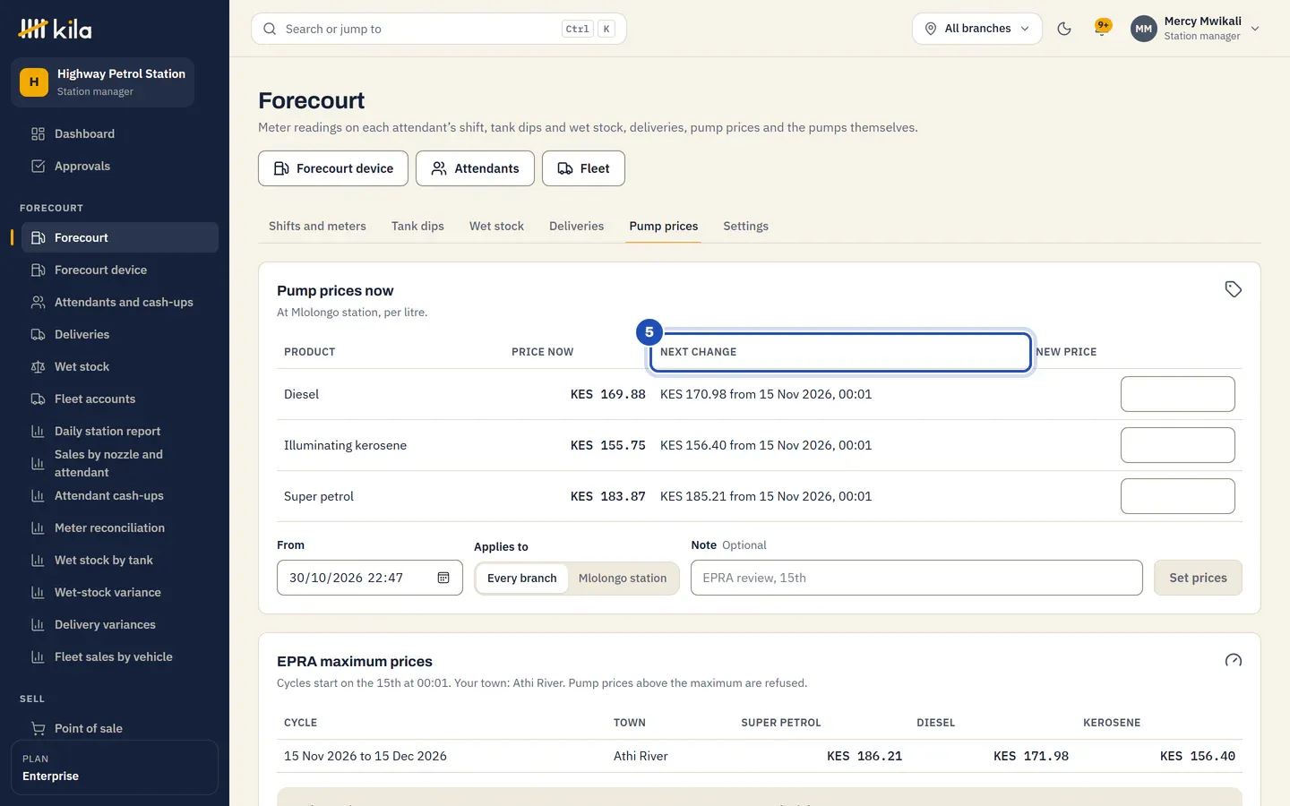Select Molongo station option

tap(623, 578)
